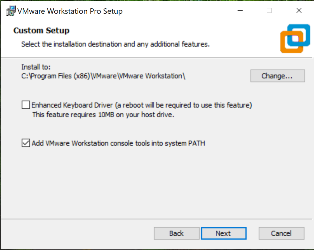Proceed with the Next button

pos(224,233)
